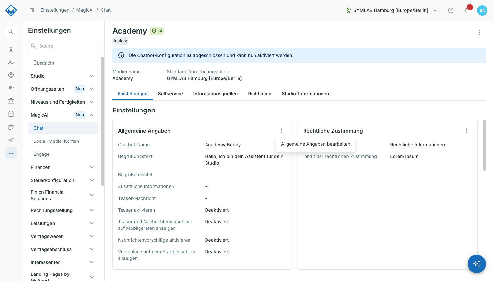494x281 pixels.
Task: Open the notifications bell icon
Action: 467,10
